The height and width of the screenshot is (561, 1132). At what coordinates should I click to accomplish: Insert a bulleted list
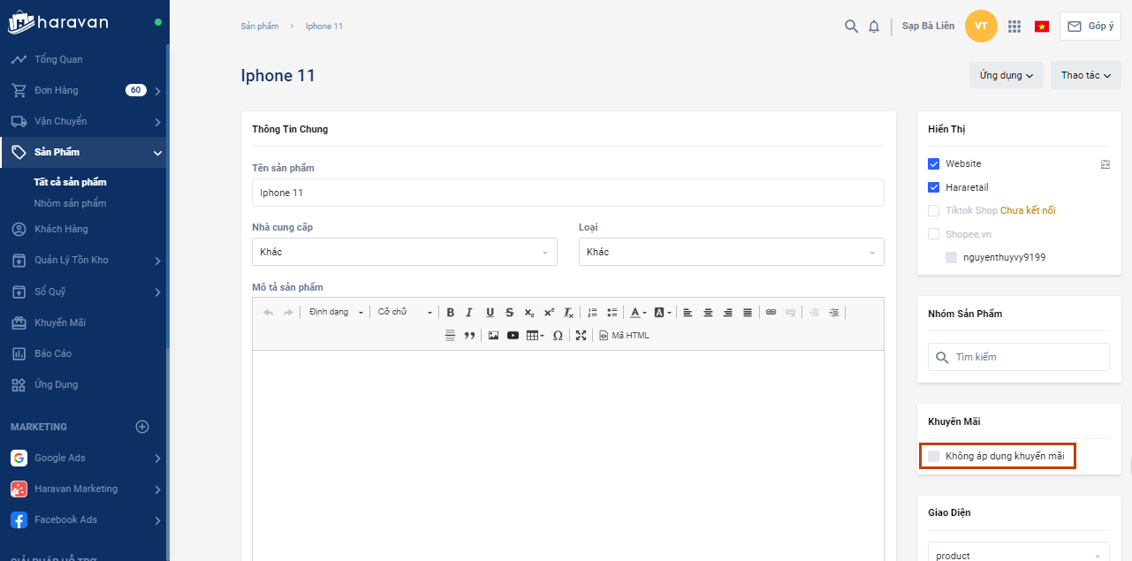[x=612, y=312]
